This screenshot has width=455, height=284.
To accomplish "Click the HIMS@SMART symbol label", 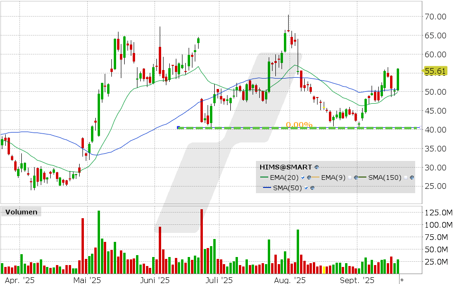I will [x=286, y=167].
